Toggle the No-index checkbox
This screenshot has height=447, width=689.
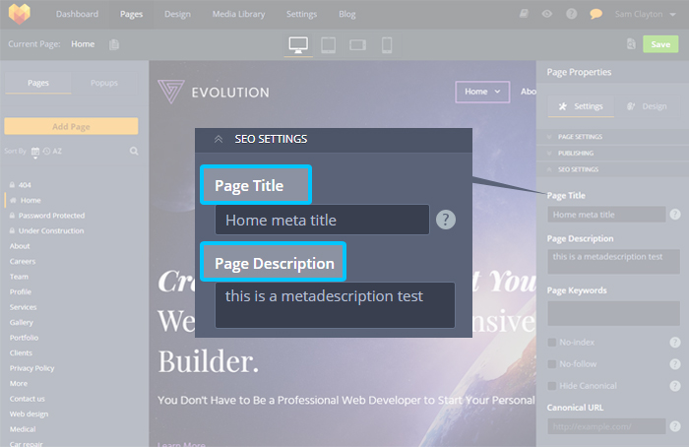[552, 343]
